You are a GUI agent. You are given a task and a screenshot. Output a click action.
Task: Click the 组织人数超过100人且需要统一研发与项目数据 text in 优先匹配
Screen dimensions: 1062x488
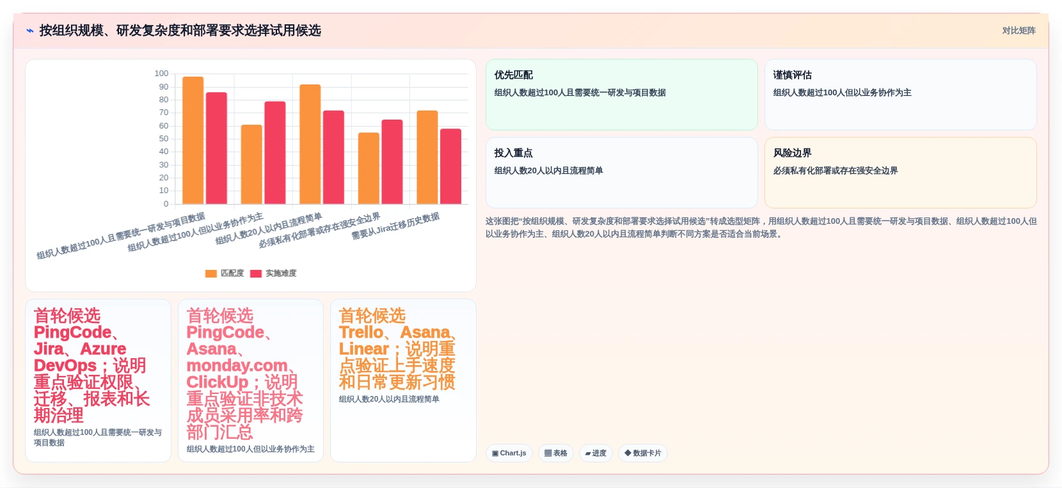click(x=580, y=93)
